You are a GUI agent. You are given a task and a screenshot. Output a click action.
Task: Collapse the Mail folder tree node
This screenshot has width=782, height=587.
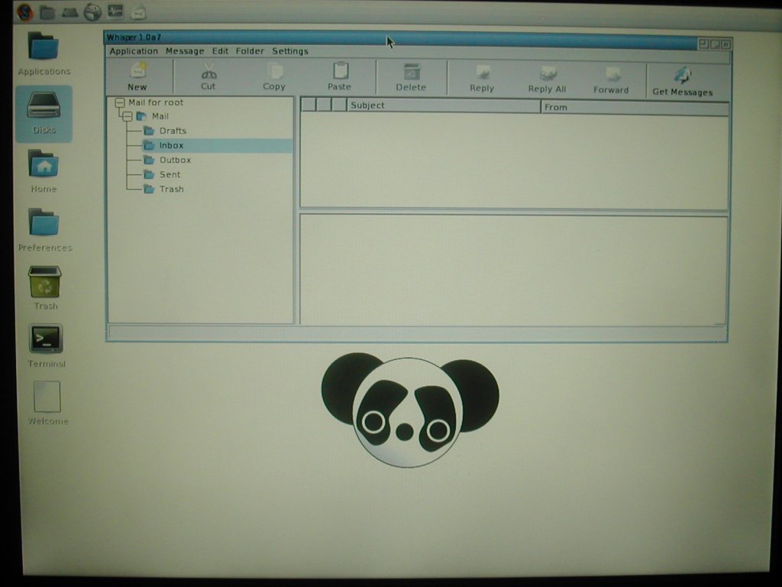point(128,116)
